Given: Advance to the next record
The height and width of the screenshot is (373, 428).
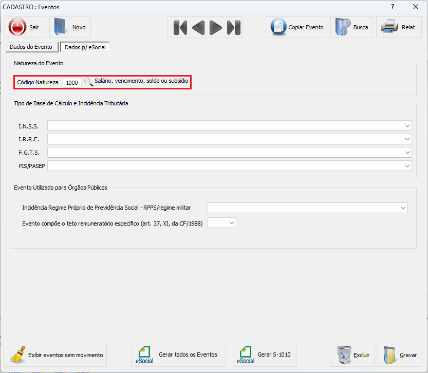Looking at the screenshot, I should tap(216, 27).
